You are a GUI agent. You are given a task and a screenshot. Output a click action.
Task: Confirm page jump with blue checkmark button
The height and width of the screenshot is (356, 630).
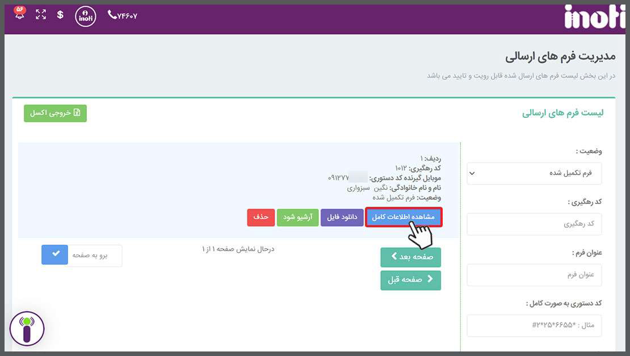[x=54, y=255]
